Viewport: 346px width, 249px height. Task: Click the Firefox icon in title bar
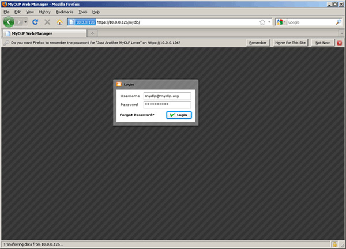click(4, 4)
